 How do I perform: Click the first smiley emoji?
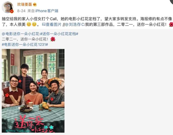point(29,24)
